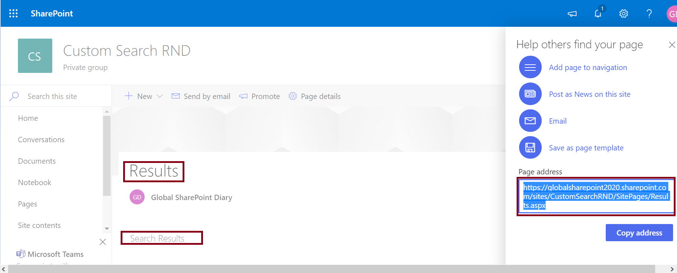This screenshot has height=273, width=677.
Task: Open Conversations in the left navigation
Action: pos(41,140)
